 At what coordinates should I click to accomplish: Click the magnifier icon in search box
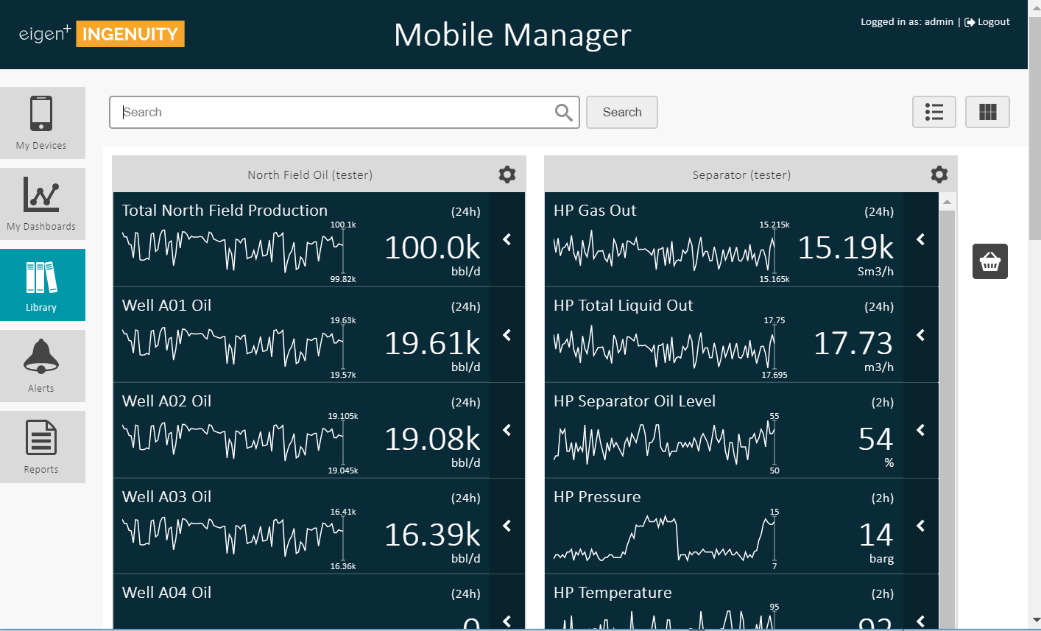pos(563,112)
